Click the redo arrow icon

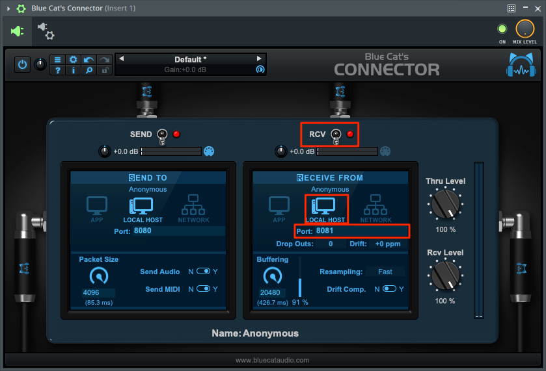coord(105,60)
